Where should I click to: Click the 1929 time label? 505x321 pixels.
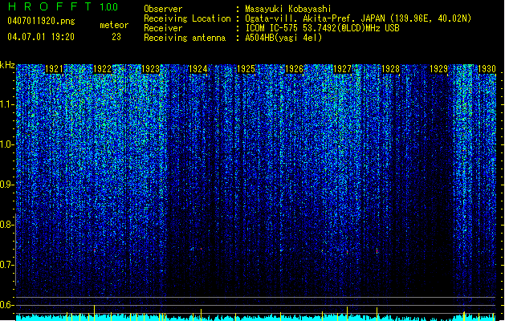(x=438, y=69)
